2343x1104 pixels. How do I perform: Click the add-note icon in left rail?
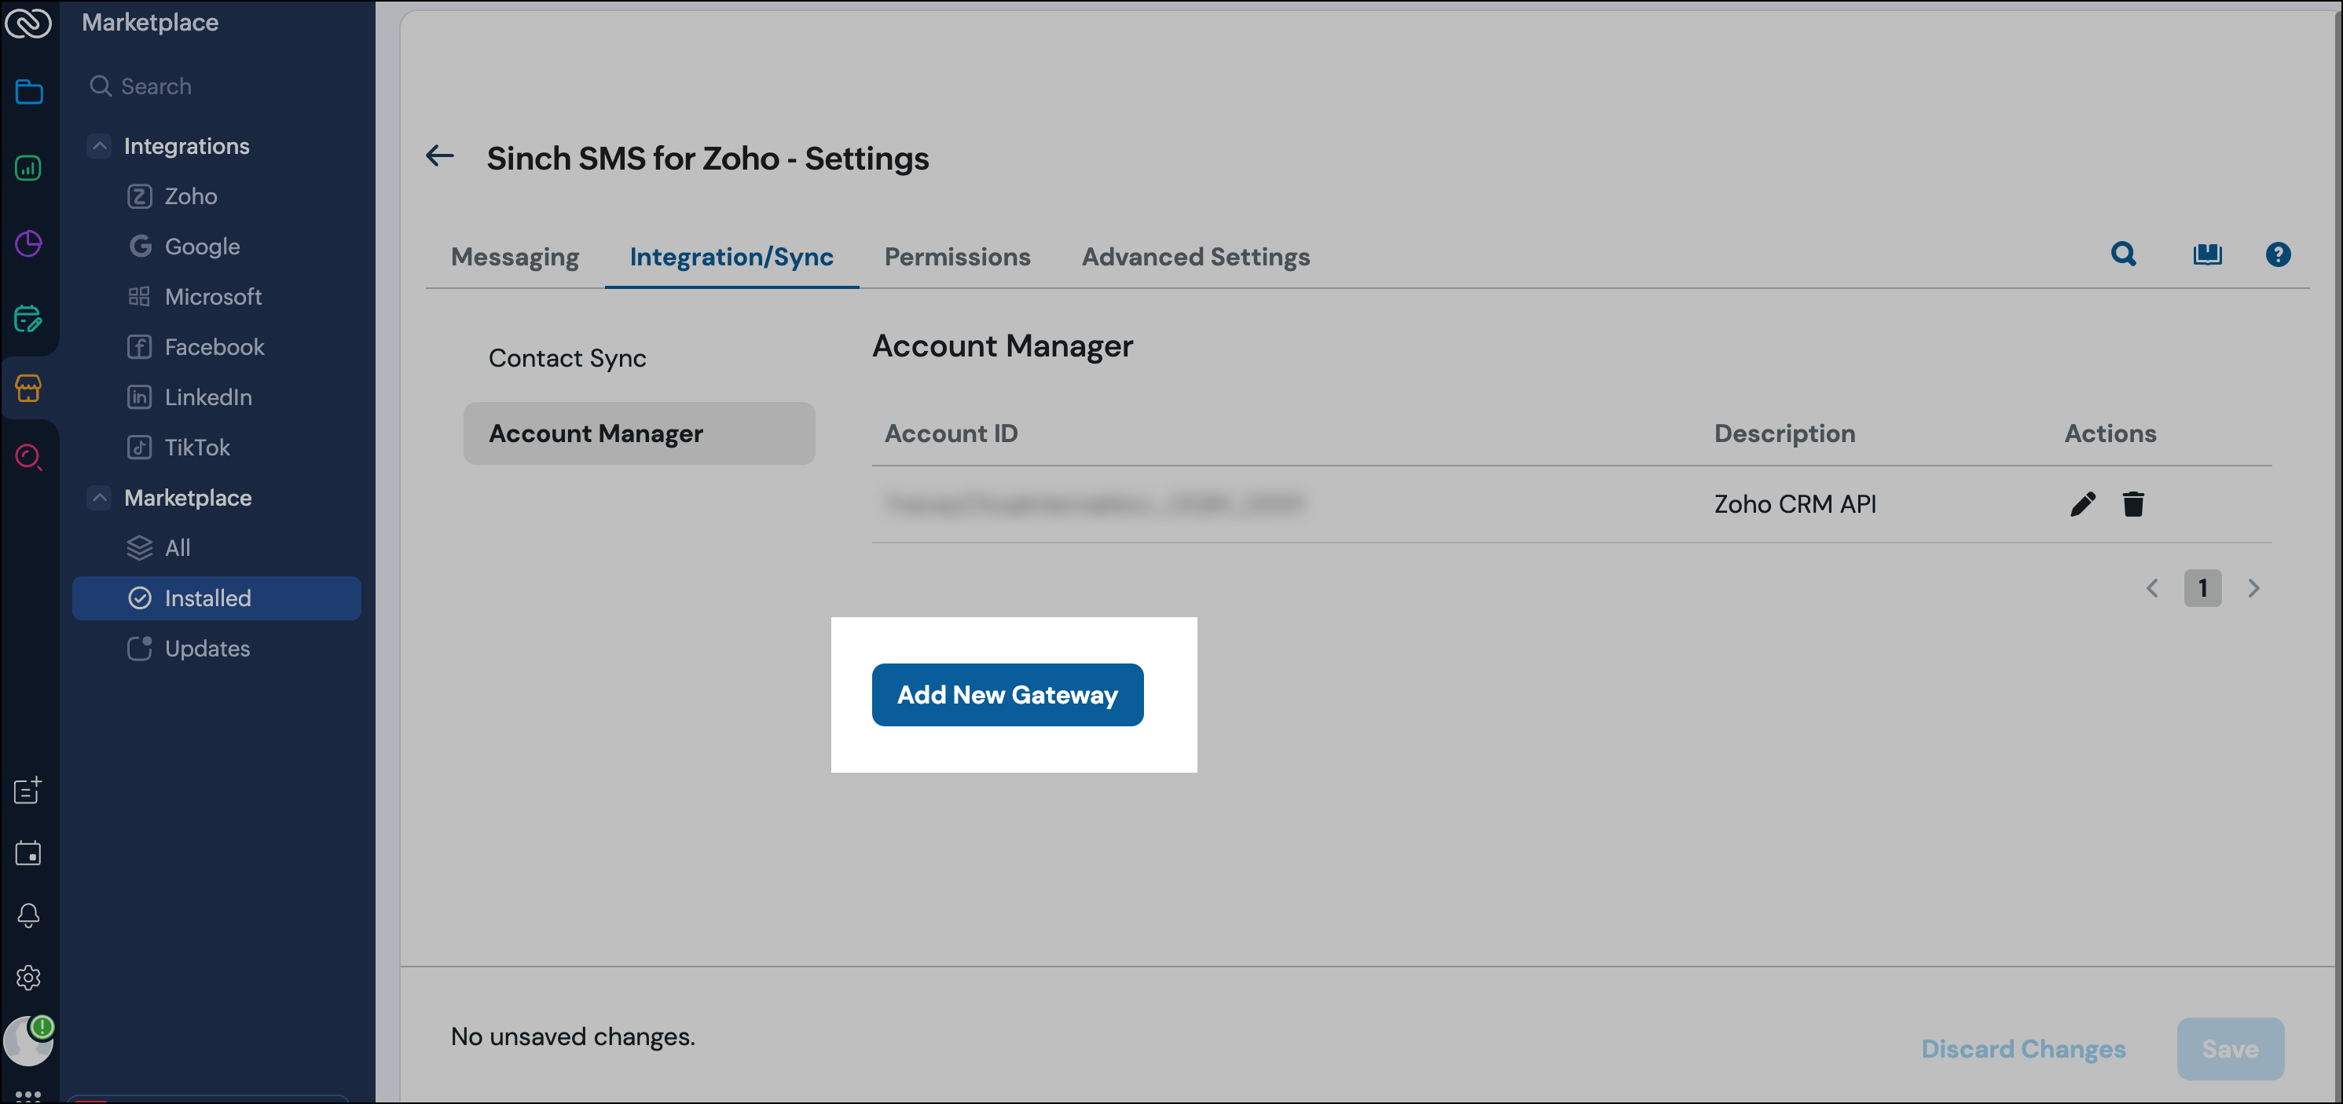28,791
